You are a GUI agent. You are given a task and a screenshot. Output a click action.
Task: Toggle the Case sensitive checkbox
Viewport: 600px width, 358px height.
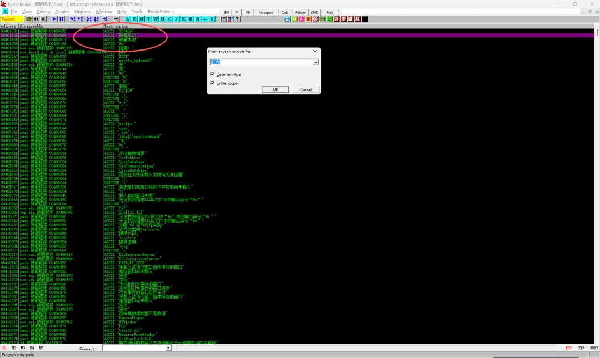tap(212, 74)
